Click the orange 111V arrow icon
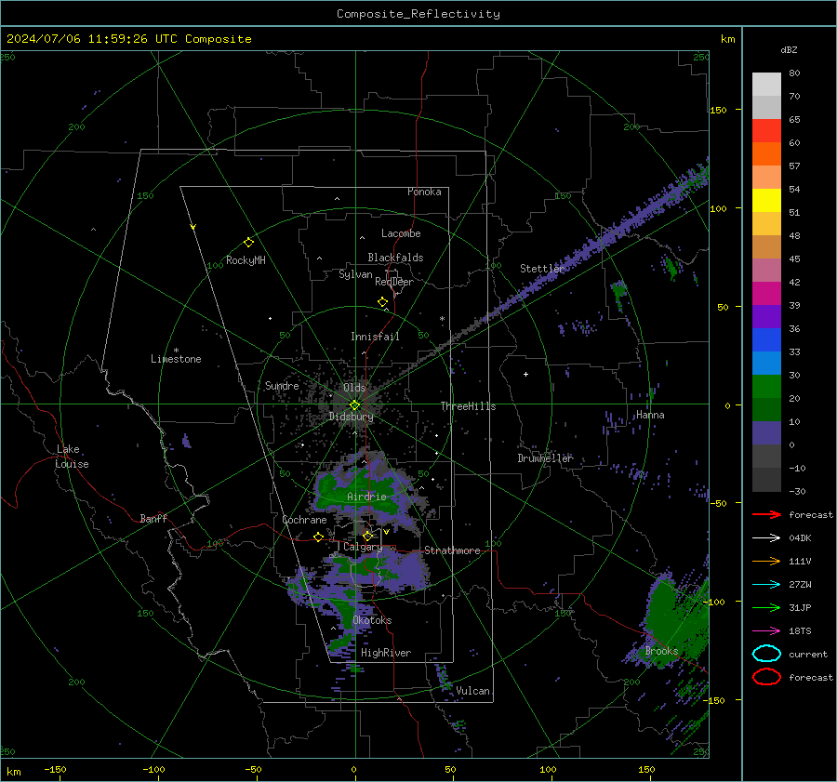The width and height of the screenshot is (837, 782). [x=766, y=561]
